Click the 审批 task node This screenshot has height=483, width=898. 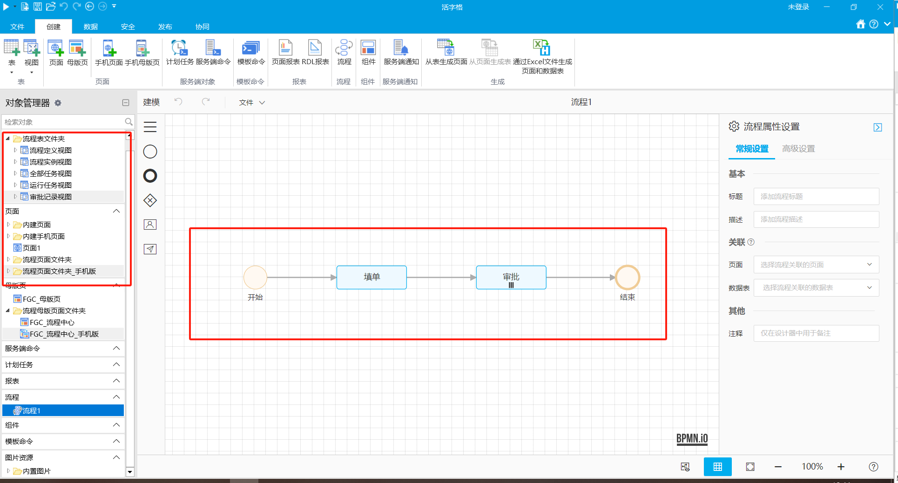[x=511, y=278]
